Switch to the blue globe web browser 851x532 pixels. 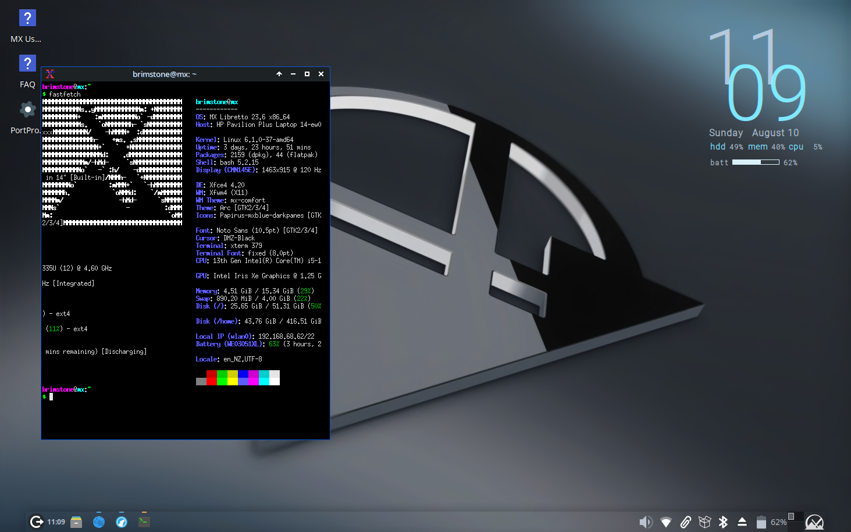(x=99, y=522)
